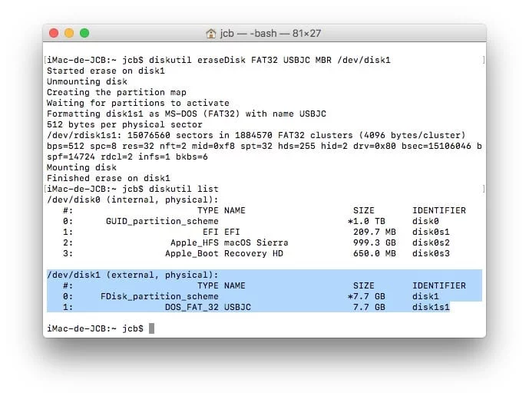Click the command 'diskutil list'
This screenshot has height=399, width=529.
(183, 190)
